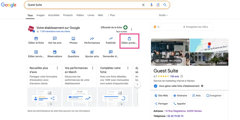Click Ajouter des photos button

pos(168,61)
